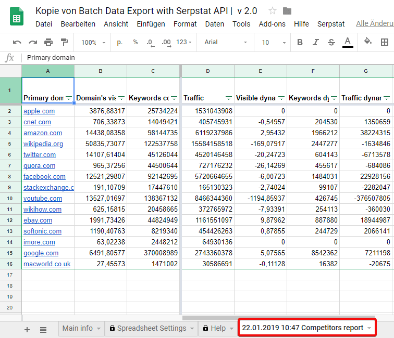Open filter for Primary domain column
Image resolution: width=394 pixels, height=338 pixels.
(x=69, y=98)
